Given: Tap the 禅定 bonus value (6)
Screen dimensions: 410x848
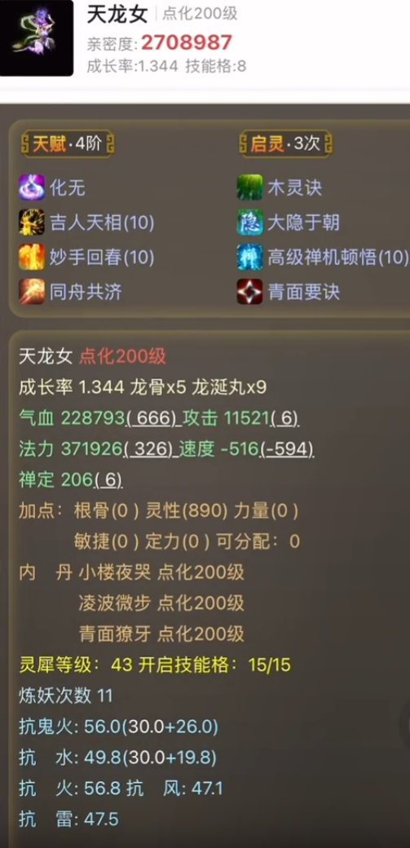Looking at the screenshot, I should 108,479.
